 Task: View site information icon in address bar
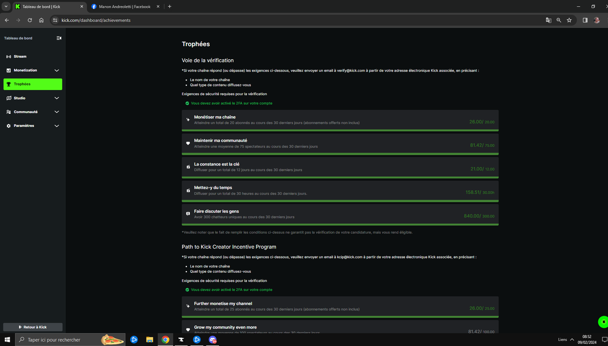(55, 20)
